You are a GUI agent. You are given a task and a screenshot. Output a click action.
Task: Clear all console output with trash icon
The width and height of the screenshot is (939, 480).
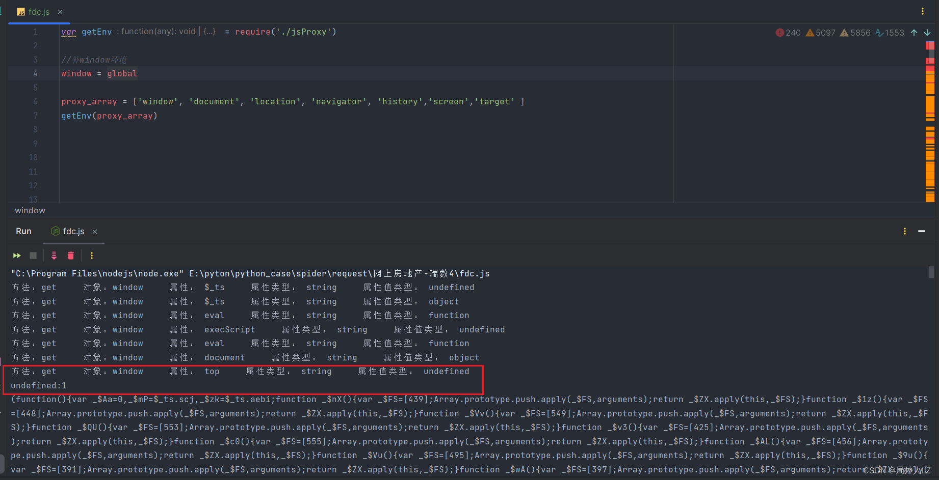71,256
